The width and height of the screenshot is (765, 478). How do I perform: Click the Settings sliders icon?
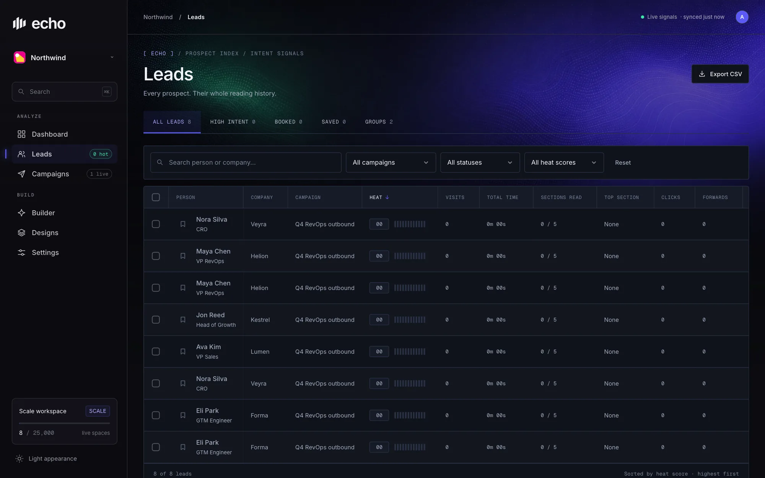pos(21,253)
